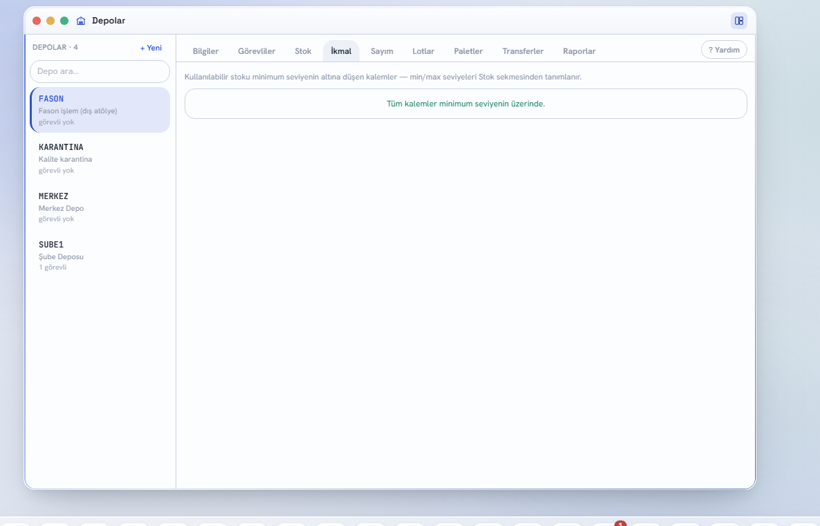Close the Depolar window with red button

coord(37,21)
